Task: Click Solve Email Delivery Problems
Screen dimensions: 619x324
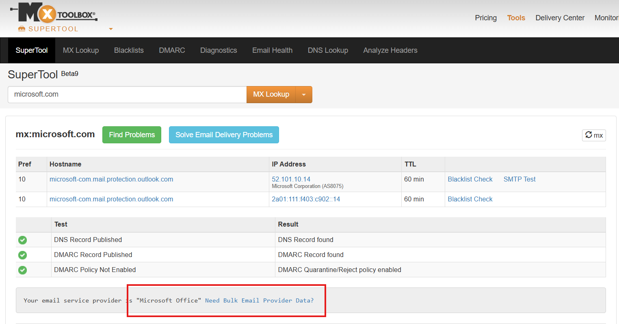Action: (x=224, y=135)
